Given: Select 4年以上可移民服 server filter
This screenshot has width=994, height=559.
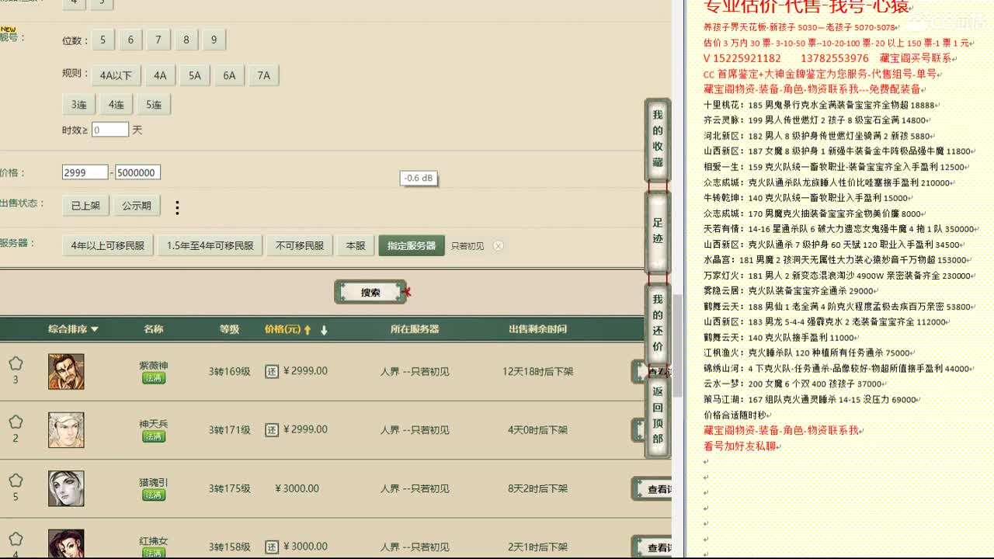Looking at the screenshot, I should (108, 245).
